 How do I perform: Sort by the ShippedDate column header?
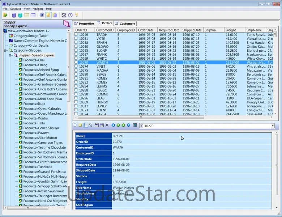[x=192, y=30]
